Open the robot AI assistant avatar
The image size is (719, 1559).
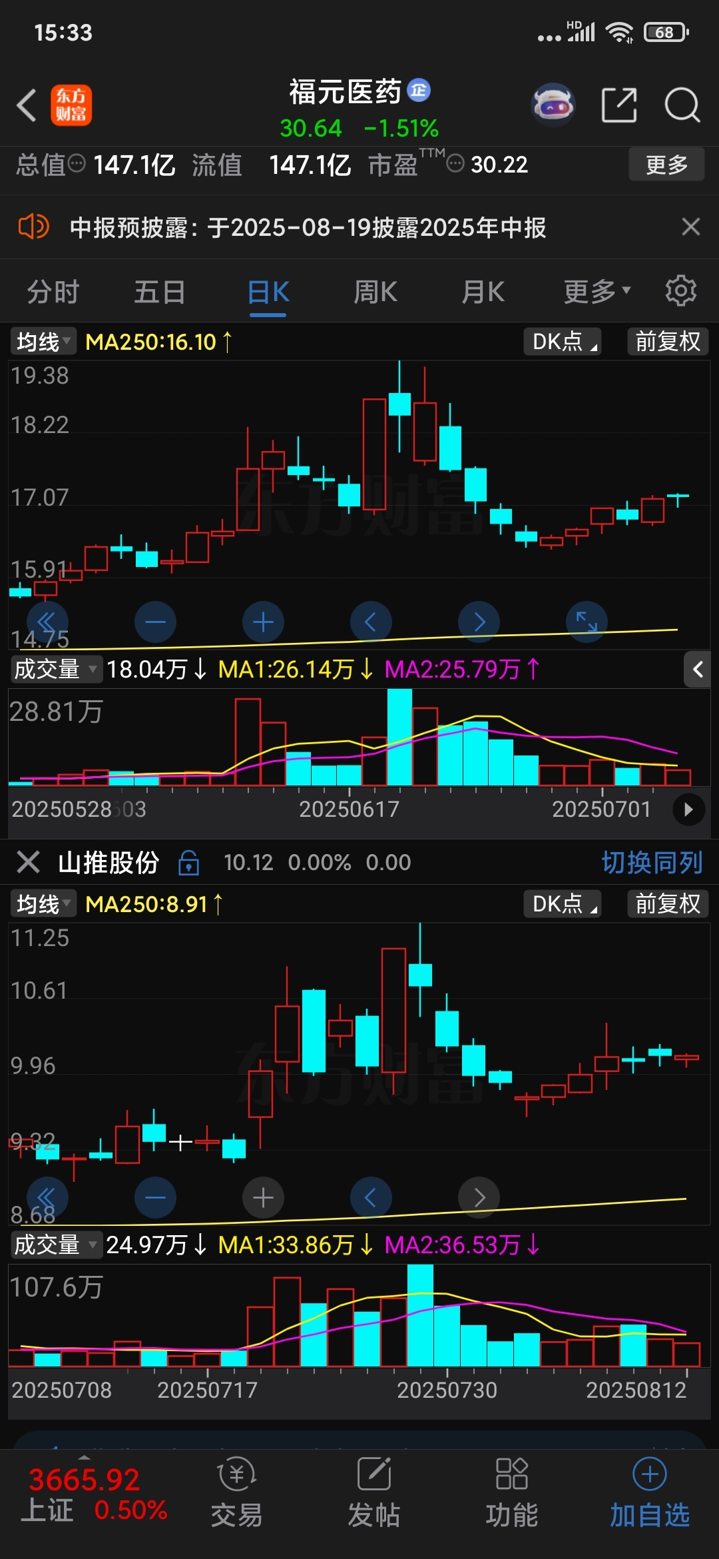553,105
